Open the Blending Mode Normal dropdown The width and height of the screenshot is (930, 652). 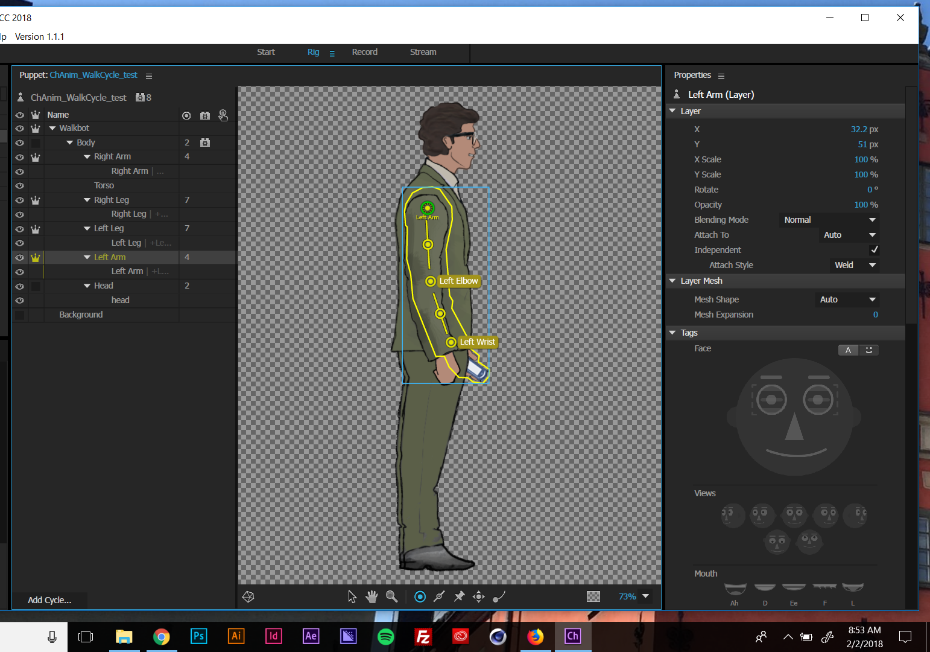click(829, 220)
